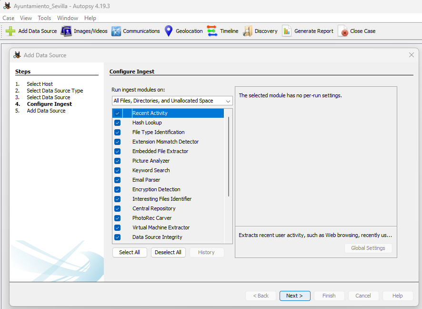Select the Extension Mismatch Detector module name
Image resolution: width=422 pixels, height=309 pixels.
[165, 142]
